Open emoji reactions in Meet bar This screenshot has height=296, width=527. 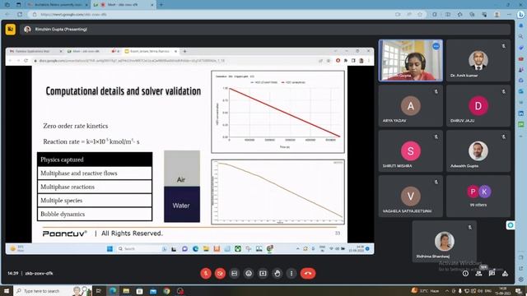[249, 274]
